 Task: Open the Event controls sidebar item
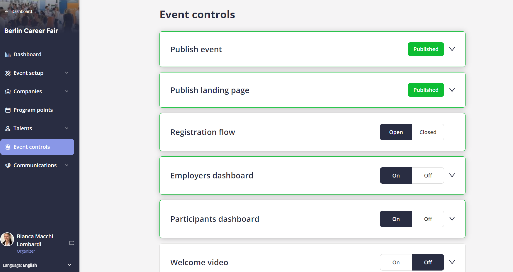pyautogui.click(x=37, y=147)
